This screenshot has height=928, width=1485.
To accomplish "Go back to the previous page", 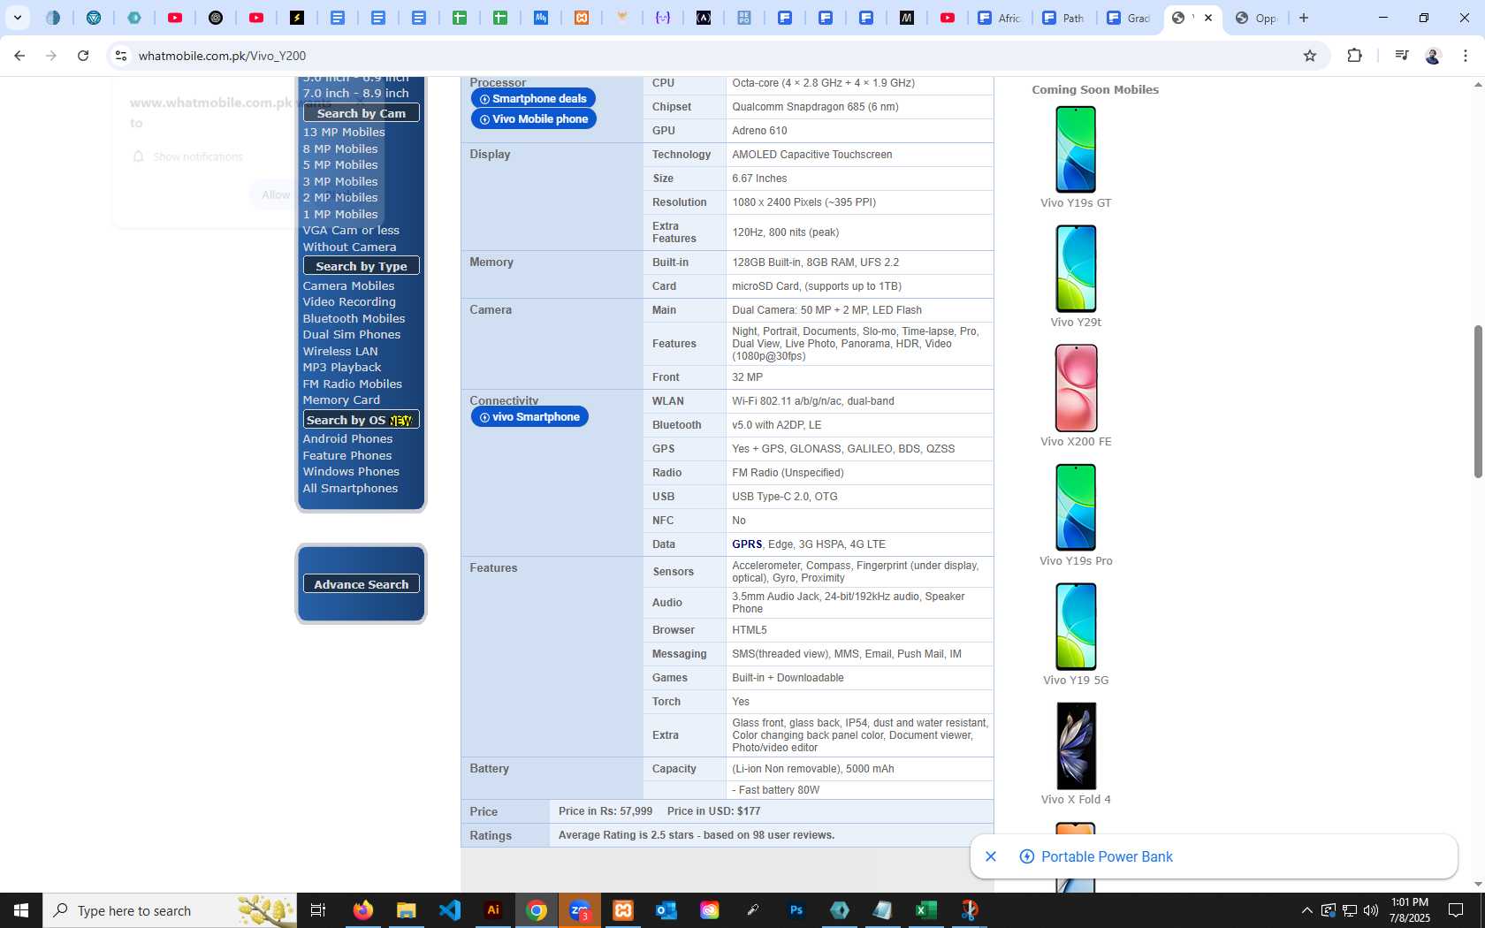I will click(19, 56).
